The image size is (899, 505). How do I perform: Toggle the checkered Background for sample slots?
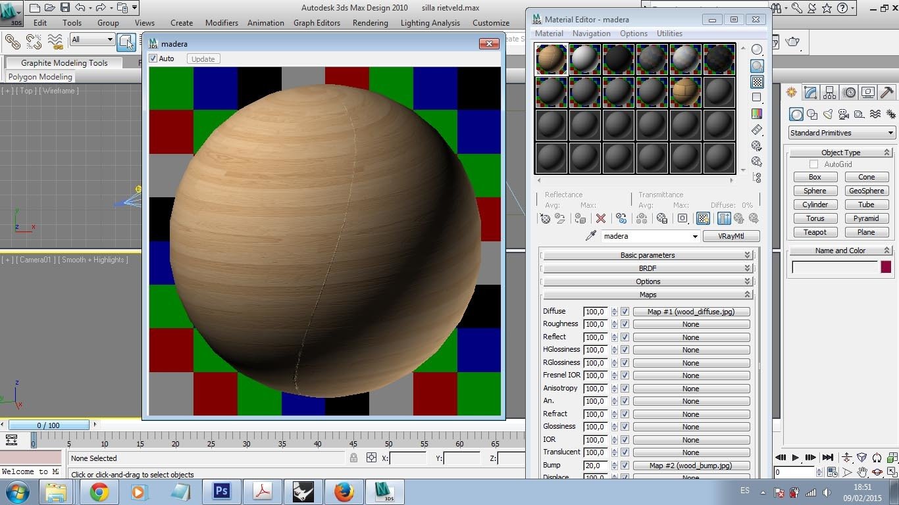coord(757,82)
